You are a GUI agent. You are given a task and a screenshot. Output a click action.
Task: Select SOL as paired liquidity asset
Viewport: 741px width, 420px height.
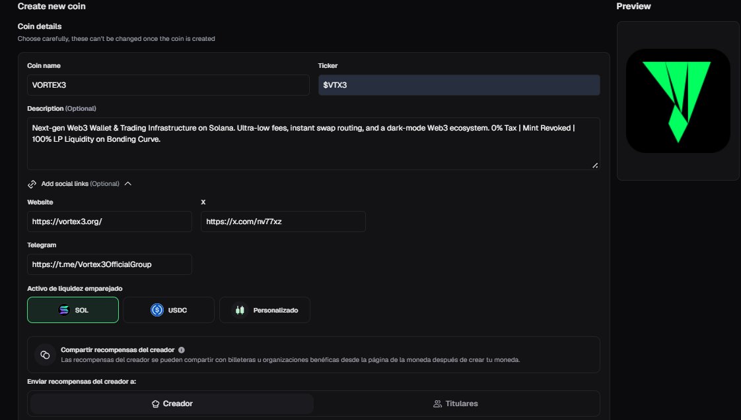coord(73,310)
